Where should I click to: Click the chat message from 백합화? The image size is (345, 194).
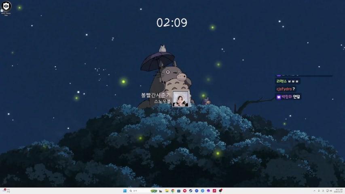pyautogui.click(x=288, y=97)
